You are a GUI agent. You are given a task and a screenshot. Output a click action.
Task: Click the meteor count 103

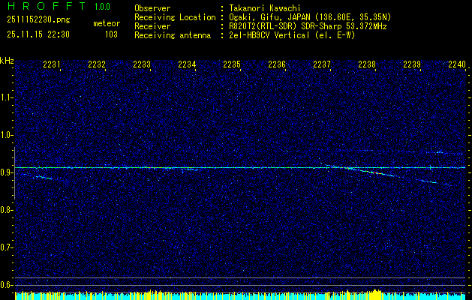tap(111, 34)
